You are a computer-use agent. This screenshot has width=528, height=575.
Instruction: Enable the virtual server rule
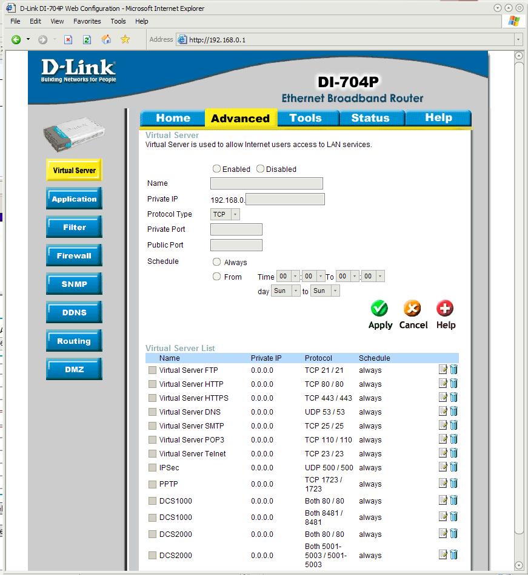(216, 169)
